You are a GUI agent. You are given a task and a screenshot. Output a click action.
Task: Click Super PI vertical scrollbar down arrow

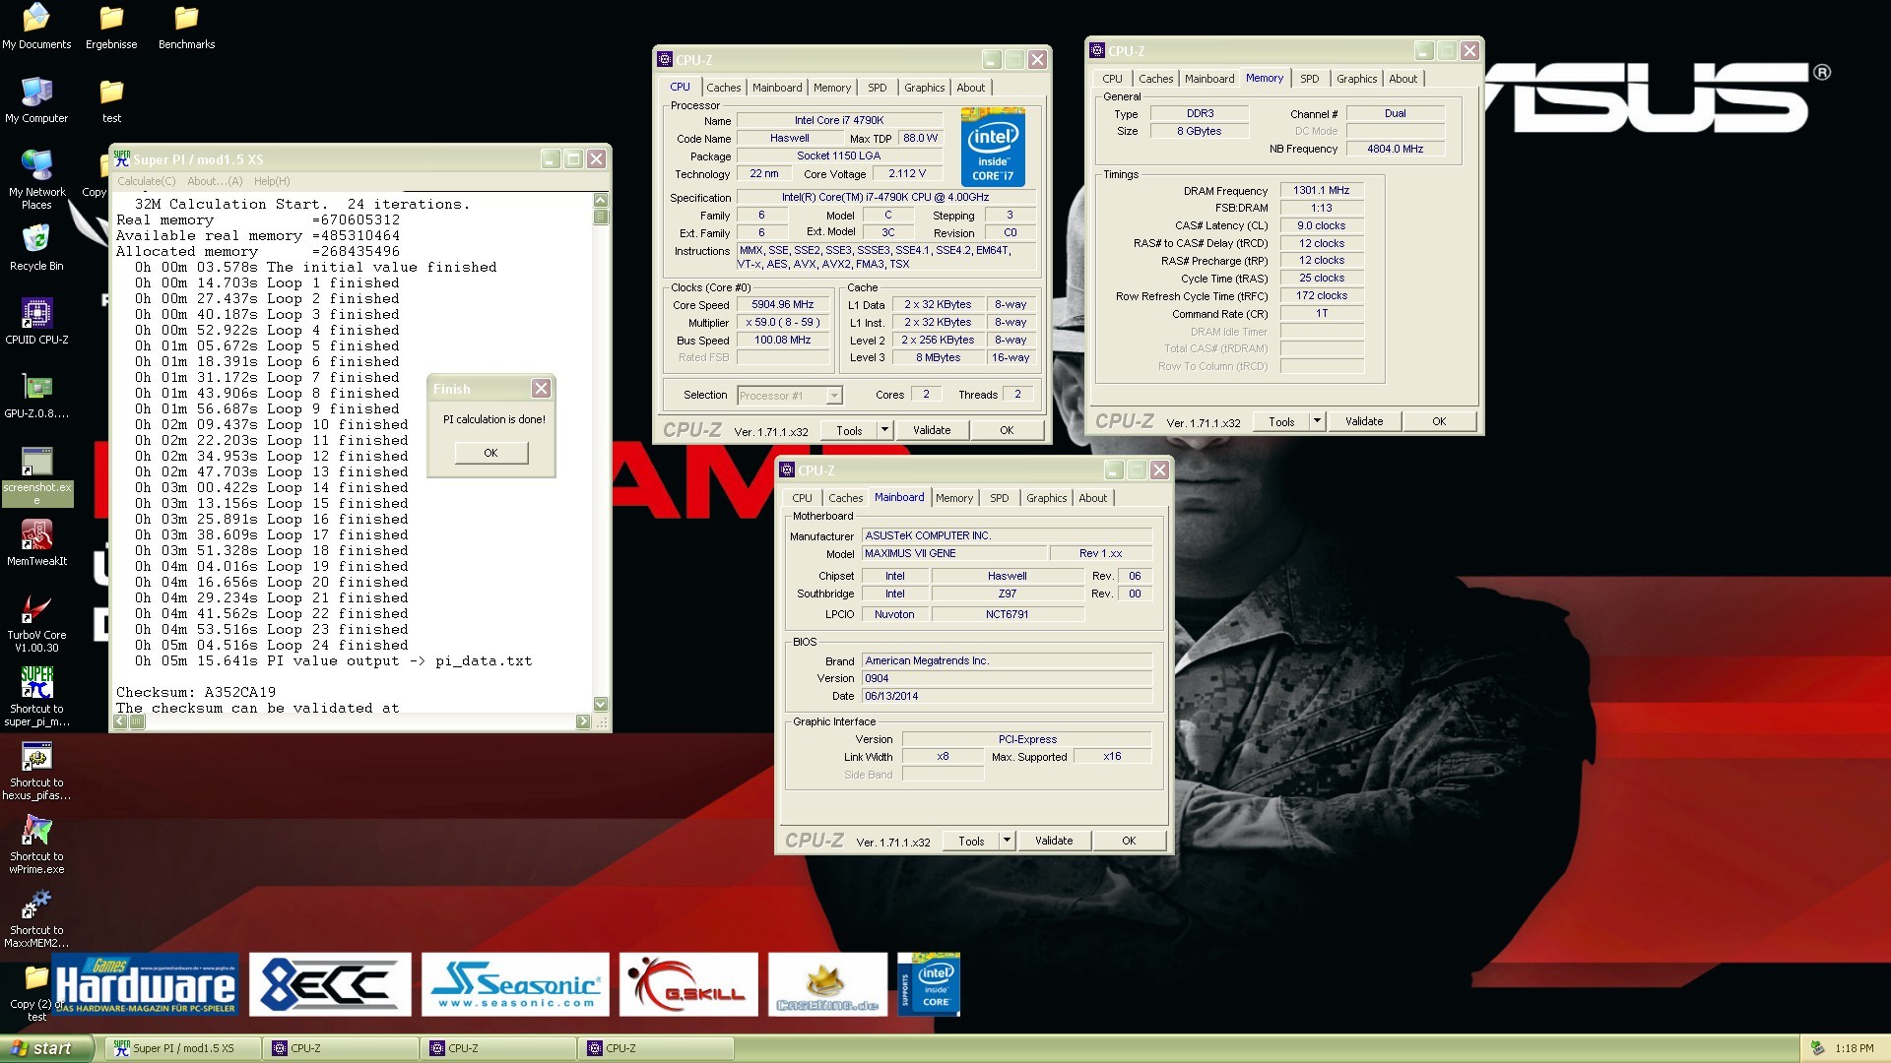click(601, 704)
